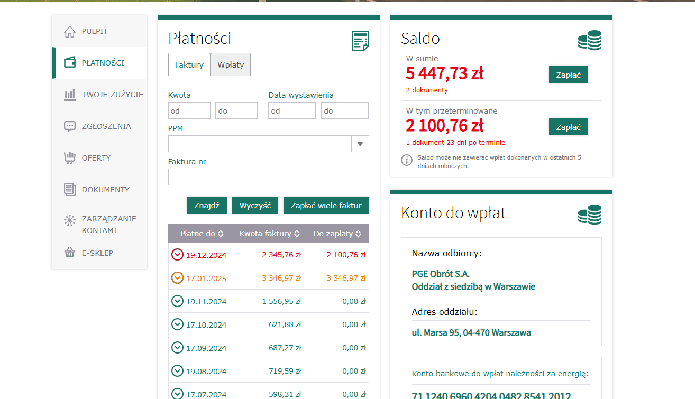Click the invoice amount 598,31 zł

click(285, 394)
